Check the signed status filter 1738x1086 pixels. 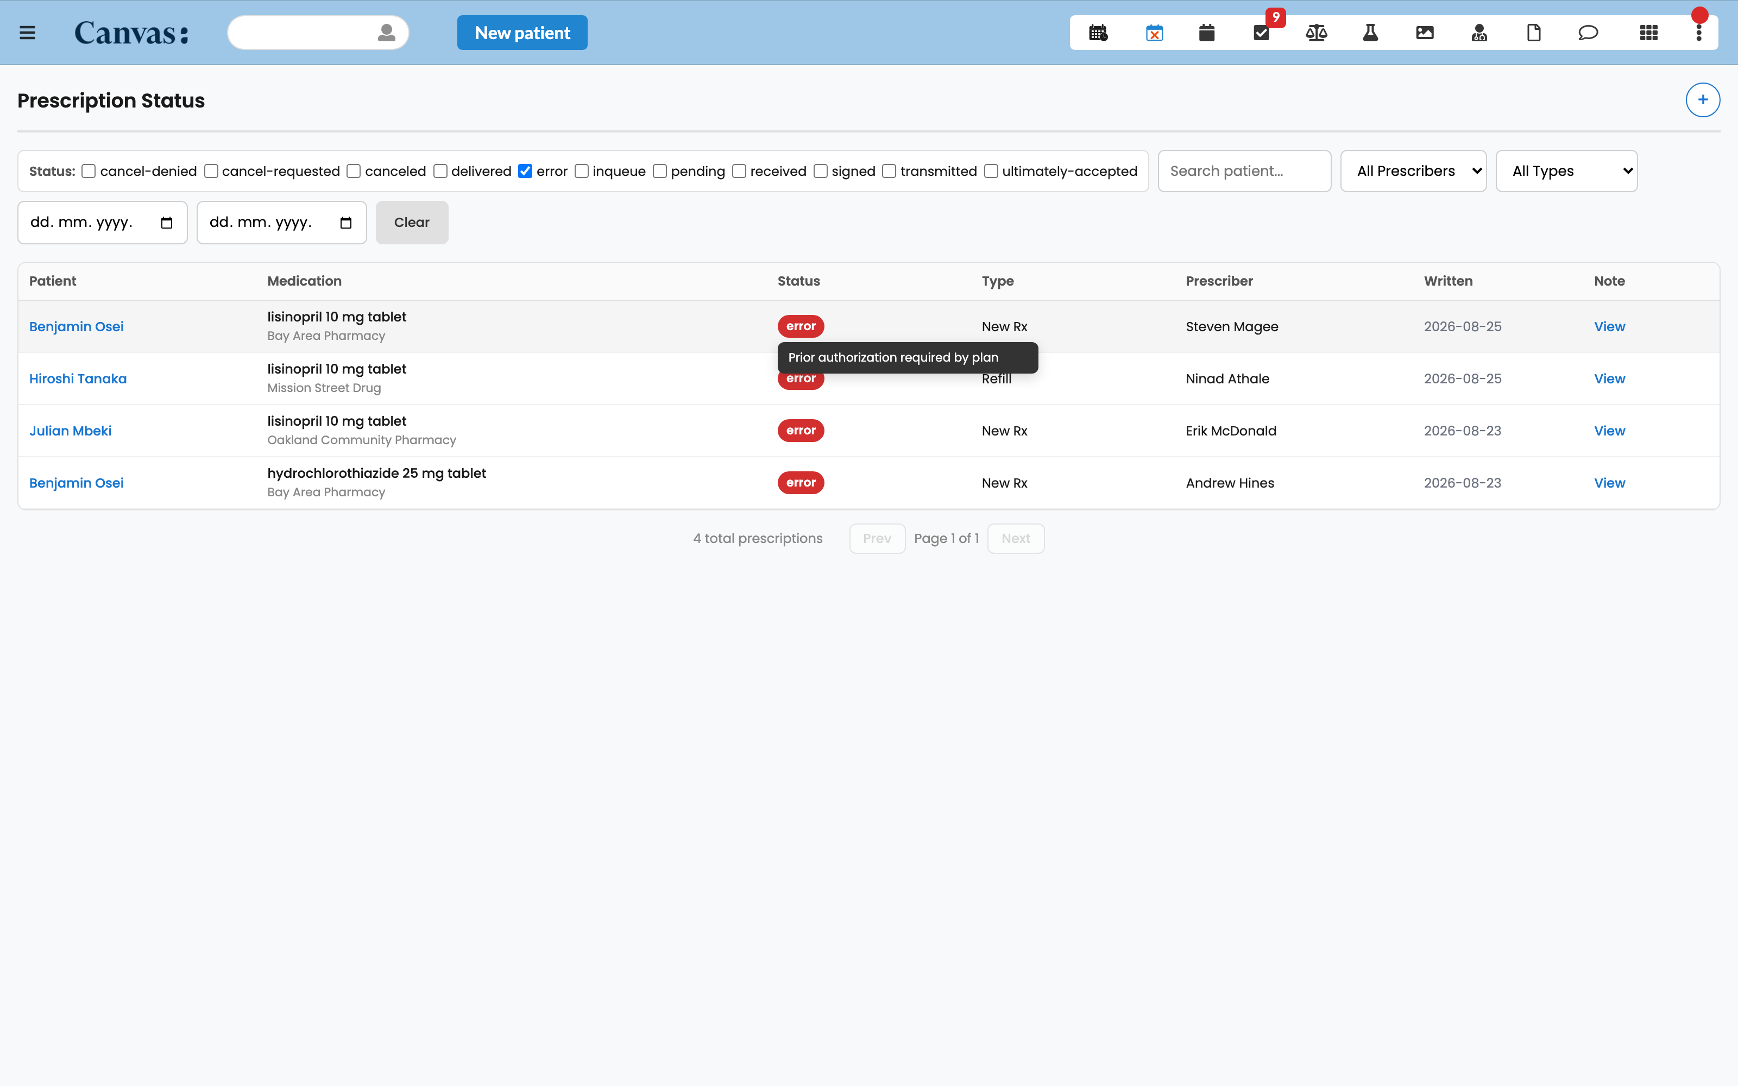821,171
